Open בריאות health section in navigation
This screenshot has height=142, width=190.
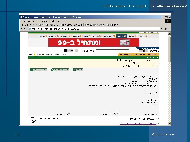click(x=96, y=36)
